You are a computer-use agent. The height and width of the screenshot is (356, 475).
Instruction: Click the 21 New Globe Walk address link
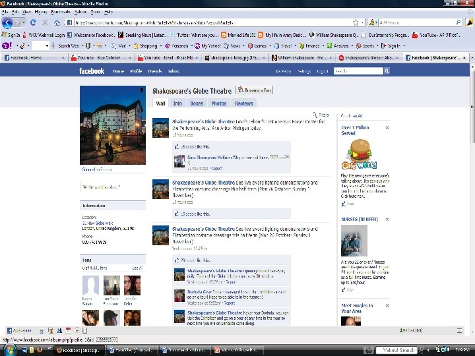pyautogui.click(x=98, y=223)
